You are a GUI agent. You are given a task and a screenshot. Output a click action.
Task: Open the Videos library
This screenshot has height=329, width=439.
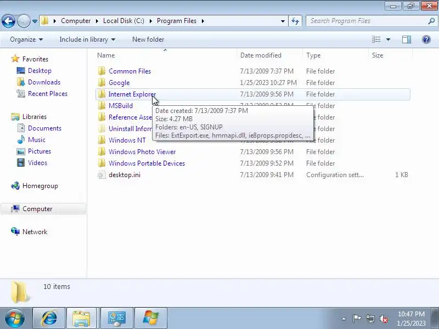coord(37,162)
